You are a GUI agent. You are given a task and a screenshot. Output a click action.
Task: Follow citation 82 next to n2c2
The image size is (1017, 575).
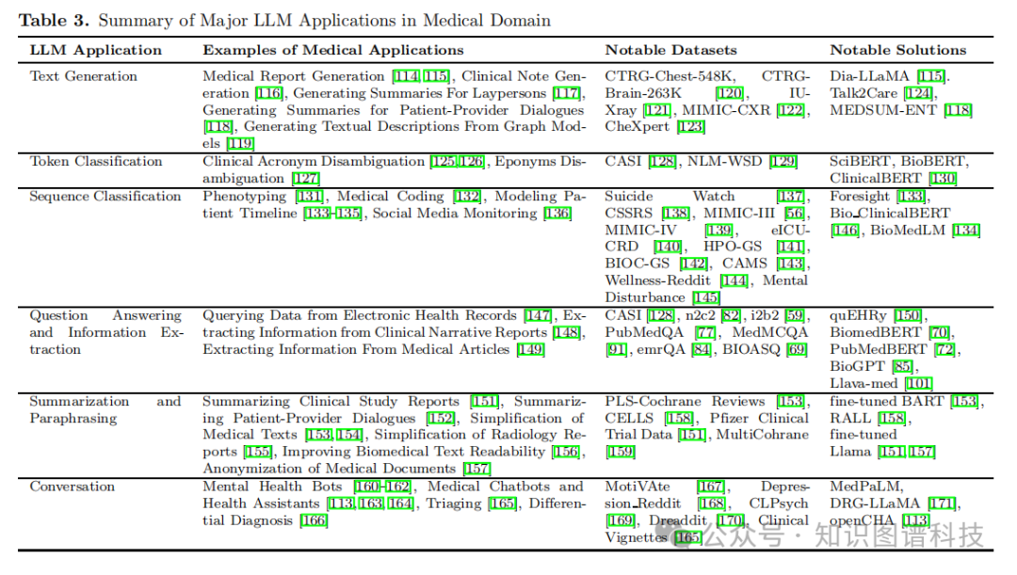coord(732,315)
